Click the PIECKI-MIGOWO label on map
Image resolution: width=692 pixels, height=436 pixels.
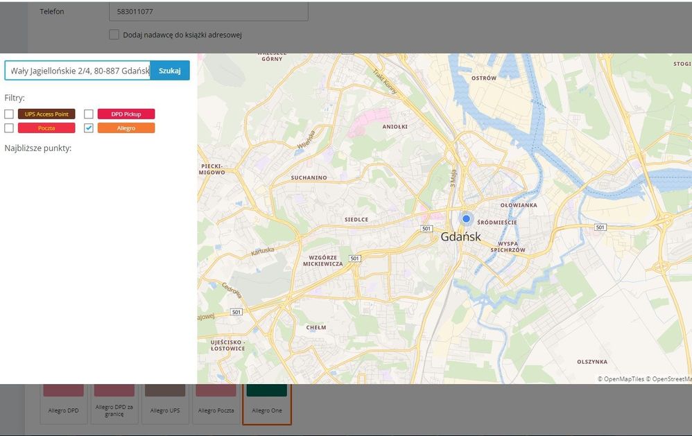(x=212, y=169)
